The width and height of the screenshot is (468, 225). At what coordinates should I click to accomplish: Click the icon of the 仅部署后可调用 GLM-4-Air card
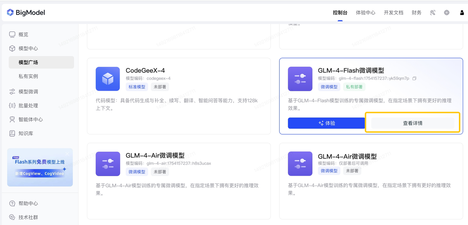click(300, 164)
